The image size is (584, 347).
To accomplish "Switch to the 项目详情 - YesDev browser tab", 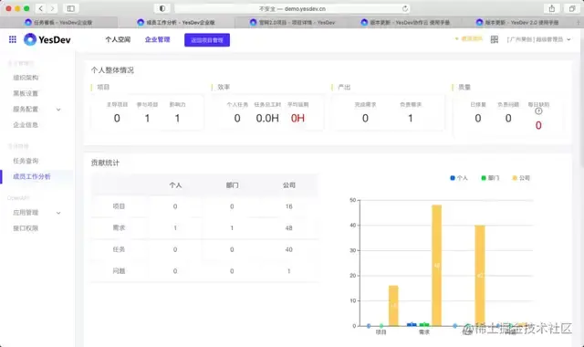I will coord(292,22).
